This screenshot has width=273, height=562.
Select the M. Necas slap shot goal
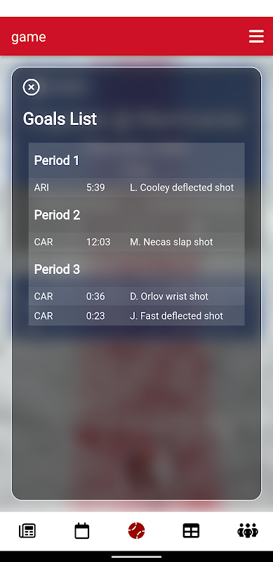pyautogui.click(x=136, y=242)
